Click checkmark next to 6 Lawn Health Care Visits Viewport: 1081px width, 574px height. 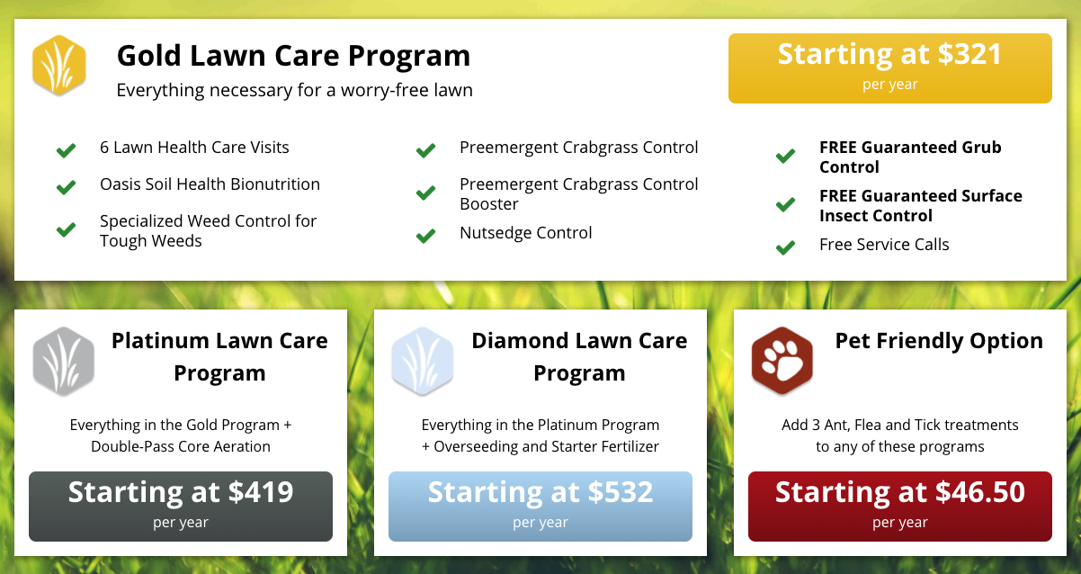pyautogui.click(x=66, y=150)
